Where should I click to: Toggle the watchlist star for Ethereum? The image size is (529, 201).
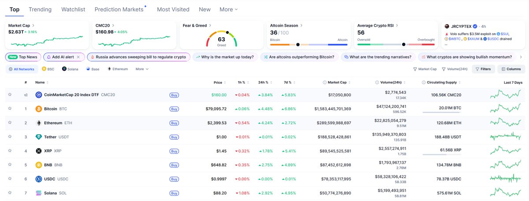click(x=10, y=123)
